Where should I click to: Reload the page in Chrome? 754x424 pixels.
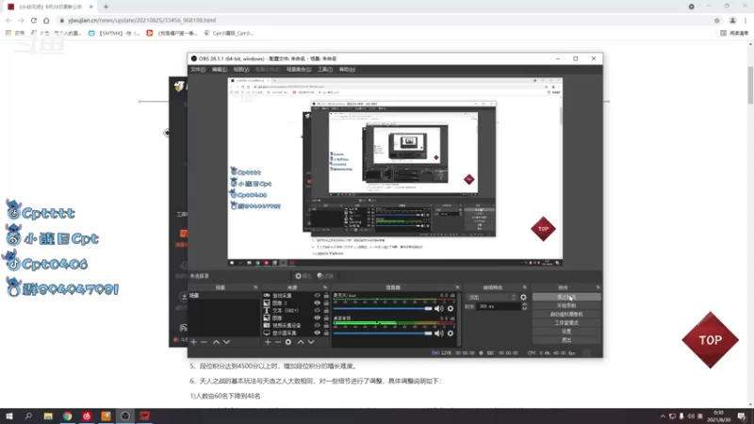pyautogui.click(x=34, y=20)
